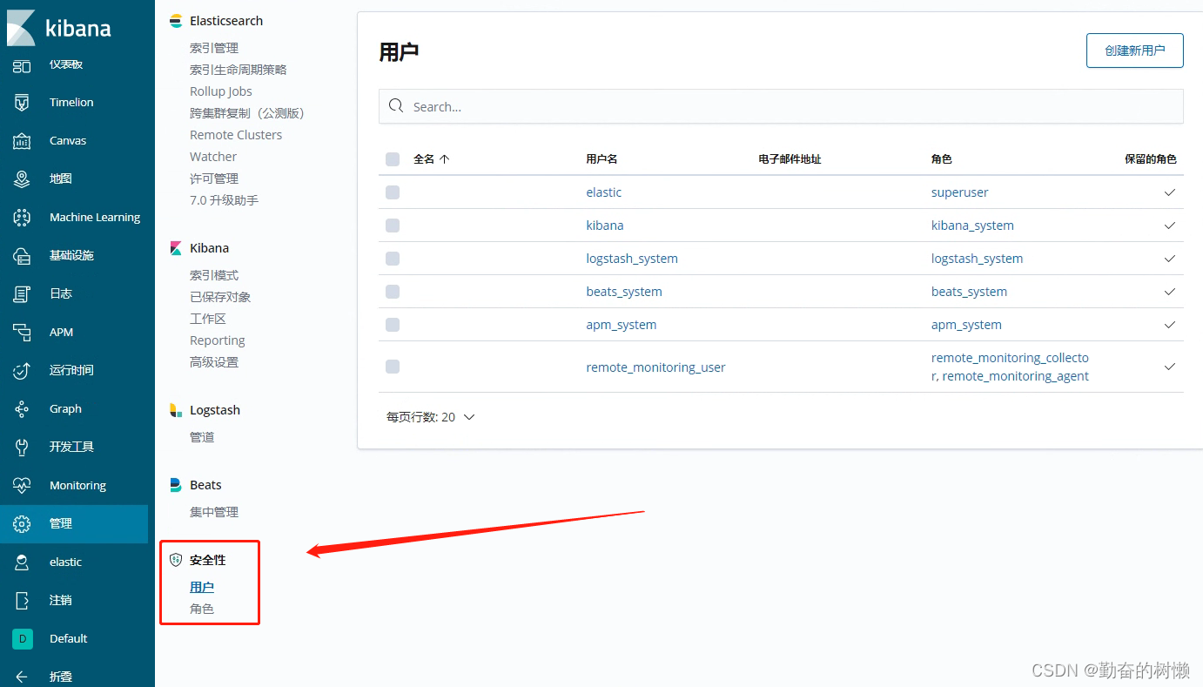This screenshot has width=1203, height=687.
Task: Click the users Search input field
Action: pyautogui.click(x=781, y=106)
